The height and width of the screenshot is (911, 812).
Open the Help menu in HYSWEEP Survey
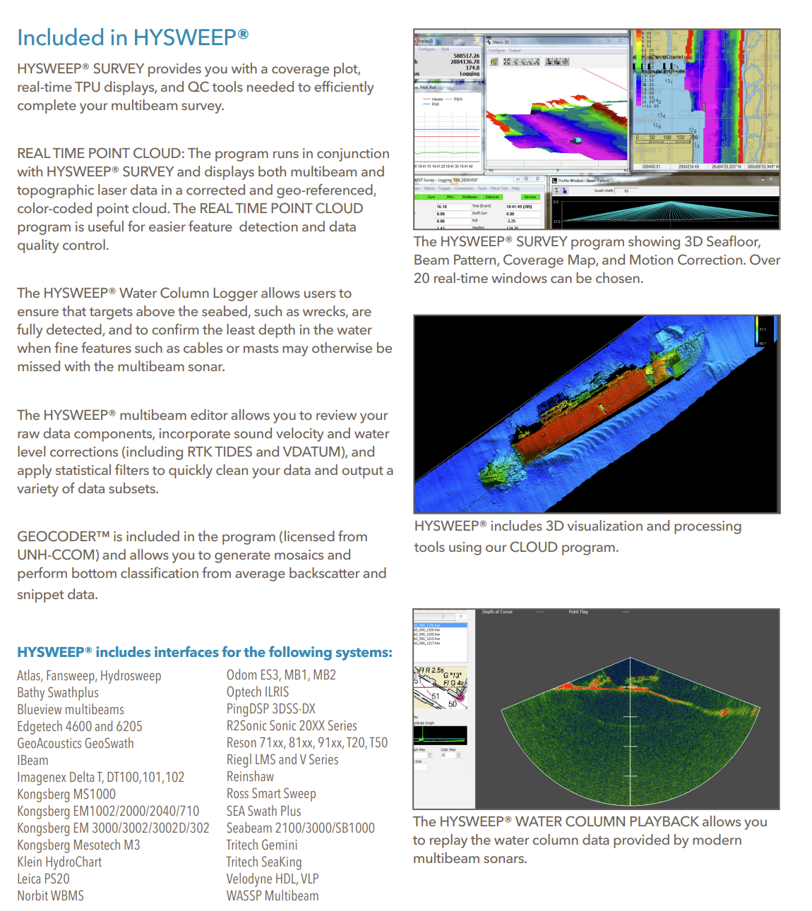515,188
